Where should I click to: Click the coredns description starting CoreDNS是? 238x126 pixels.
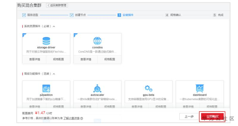coord(97,52)
